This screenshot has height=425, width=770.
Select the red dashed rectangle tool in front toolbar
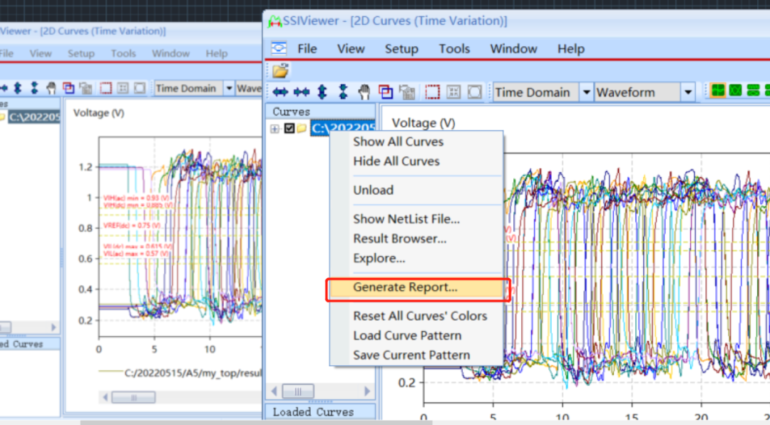432,92
